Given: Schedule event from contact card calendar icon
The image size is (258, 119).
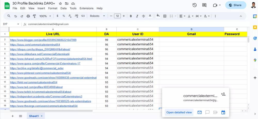Looking at the screenshot, I should click(x=223, y=112).
